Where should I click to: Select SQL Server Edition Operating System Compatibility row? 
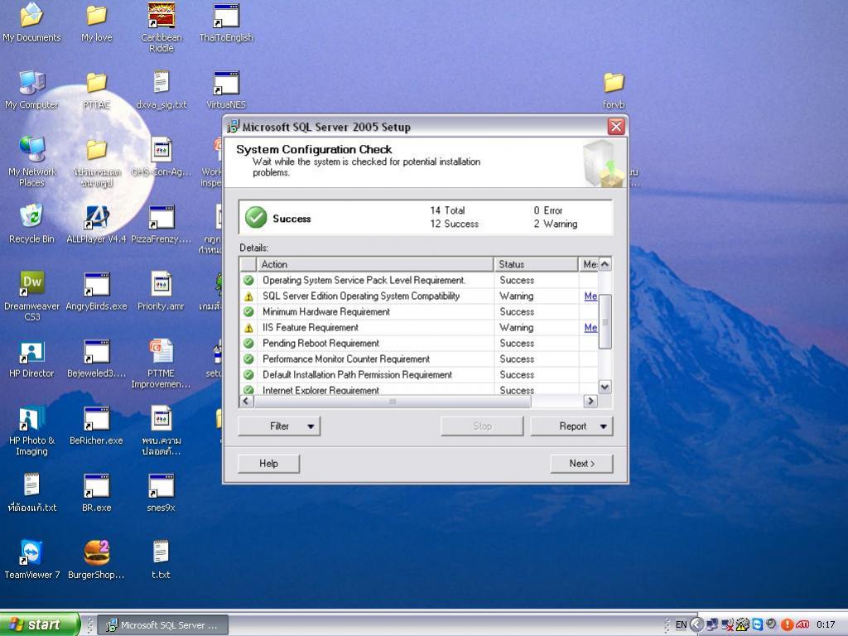(x=419, y=296)
